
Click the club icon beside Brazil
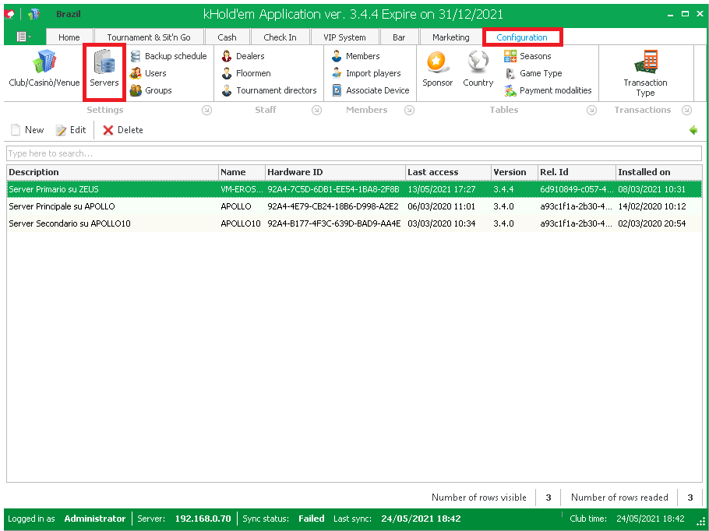coord(34,14)
